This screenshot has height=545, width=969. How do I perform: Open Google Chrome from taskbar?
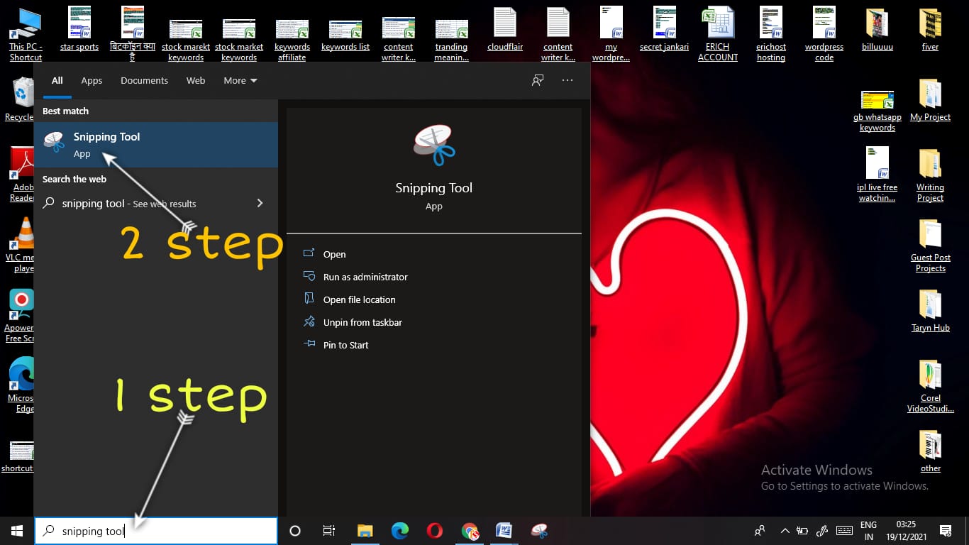(470, 531)
